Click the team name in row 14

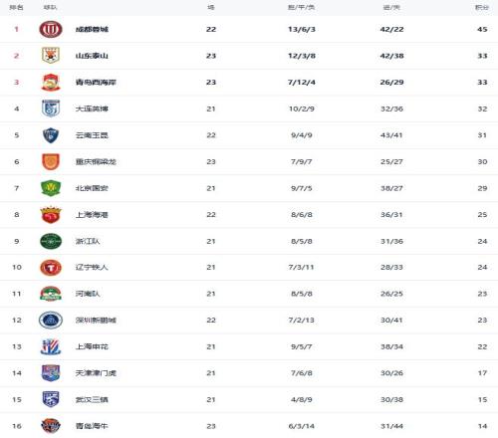(96, 373)
